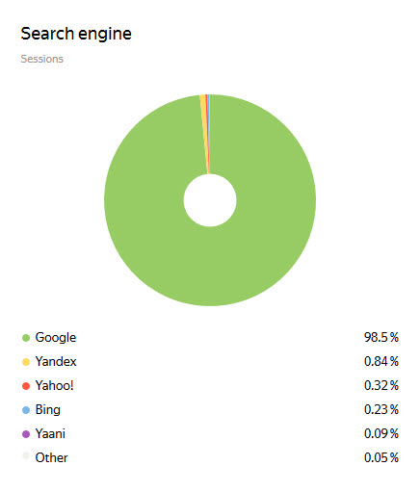
Task: Click the gray Other legend dot
Action: pos(26,455)
